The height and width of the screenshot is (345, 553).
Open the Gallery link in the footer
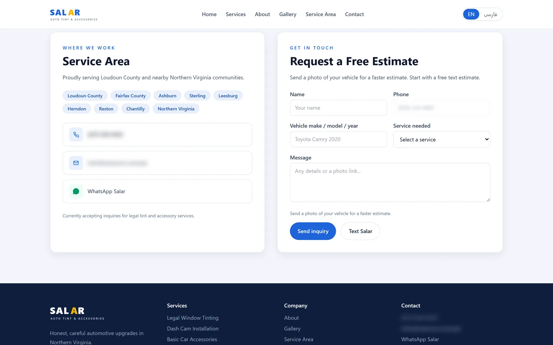(292, 328)
